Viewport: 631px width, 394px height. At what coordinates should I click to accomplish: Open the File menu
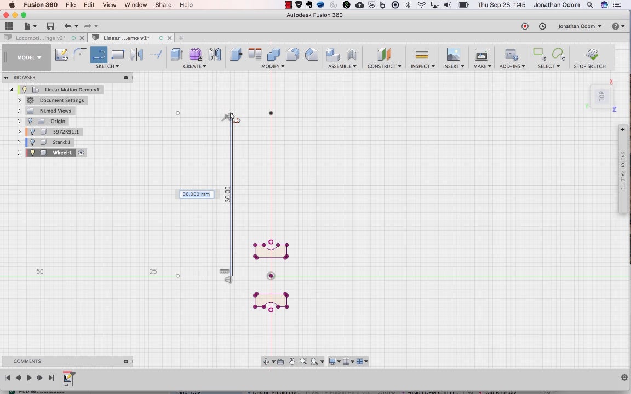click(71, 5)
